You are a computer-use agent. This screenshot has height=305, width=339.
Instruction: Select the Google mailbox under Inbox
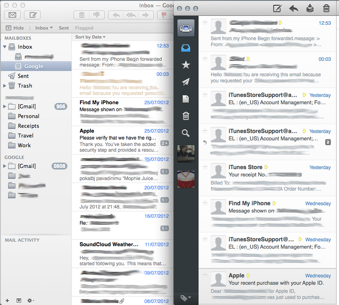[36, 66]
